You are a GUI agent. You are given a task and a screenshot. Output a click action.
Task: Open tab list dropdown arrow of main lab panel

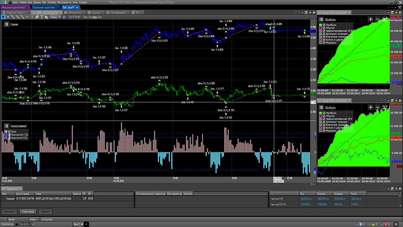click(303, 12)
